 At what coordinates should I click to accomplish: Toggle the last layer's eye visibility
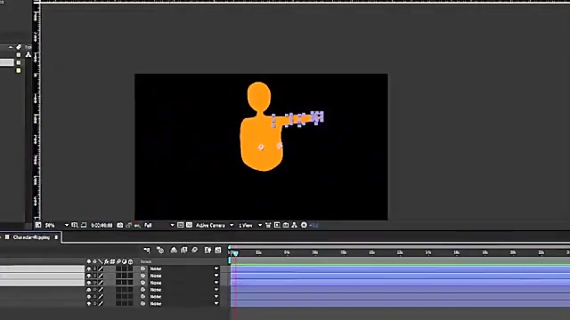click(x=89, y=304)
